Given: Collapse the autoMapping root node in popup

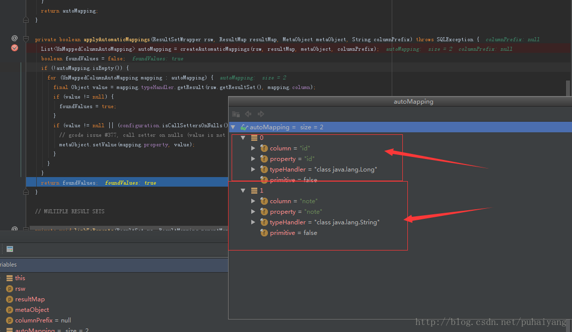Looking at the screenshot, I should tap(233, 127).
